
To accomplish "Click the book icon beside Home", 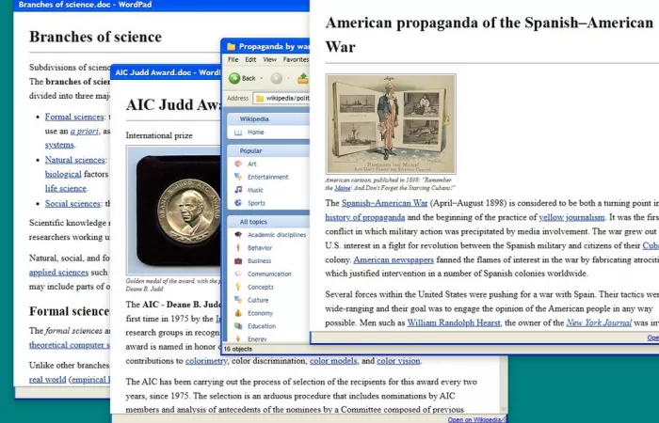I will [x=238, y=133].
